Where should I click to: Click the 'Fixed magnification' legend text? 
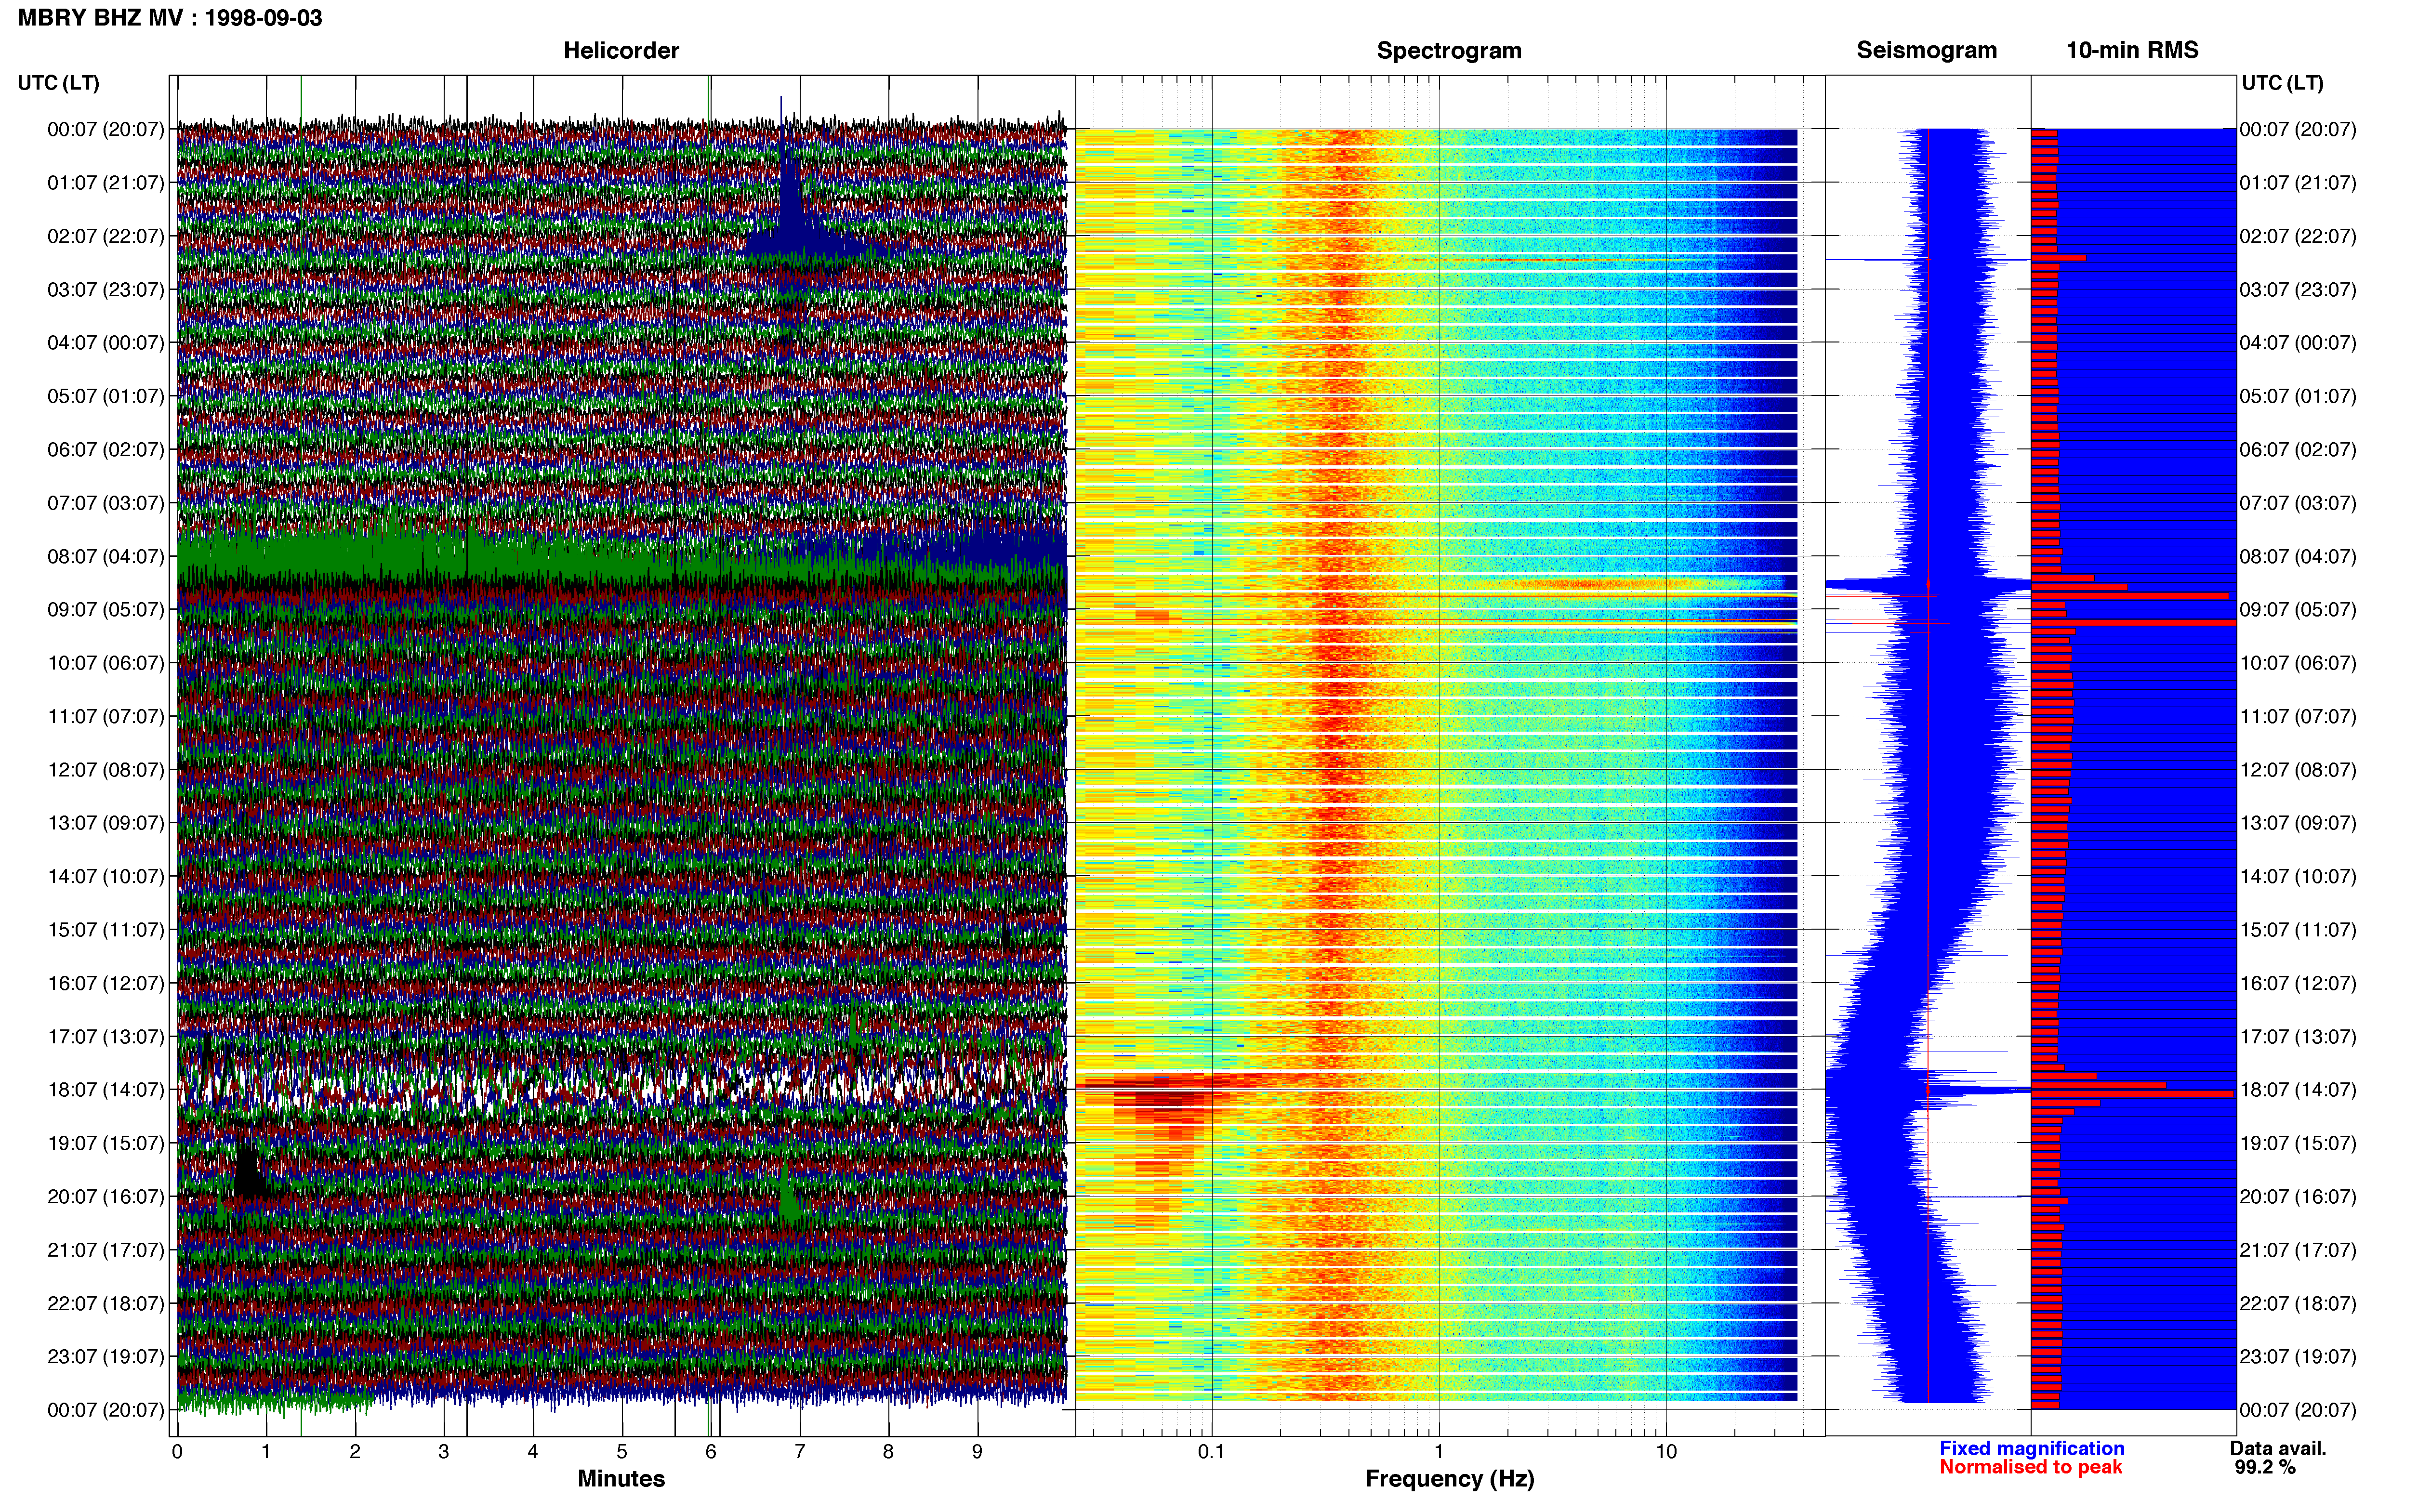pos(2031,1448)
